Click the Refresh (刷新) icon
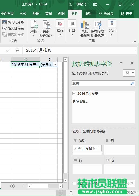Screen dimensions: 139x196 34,24
